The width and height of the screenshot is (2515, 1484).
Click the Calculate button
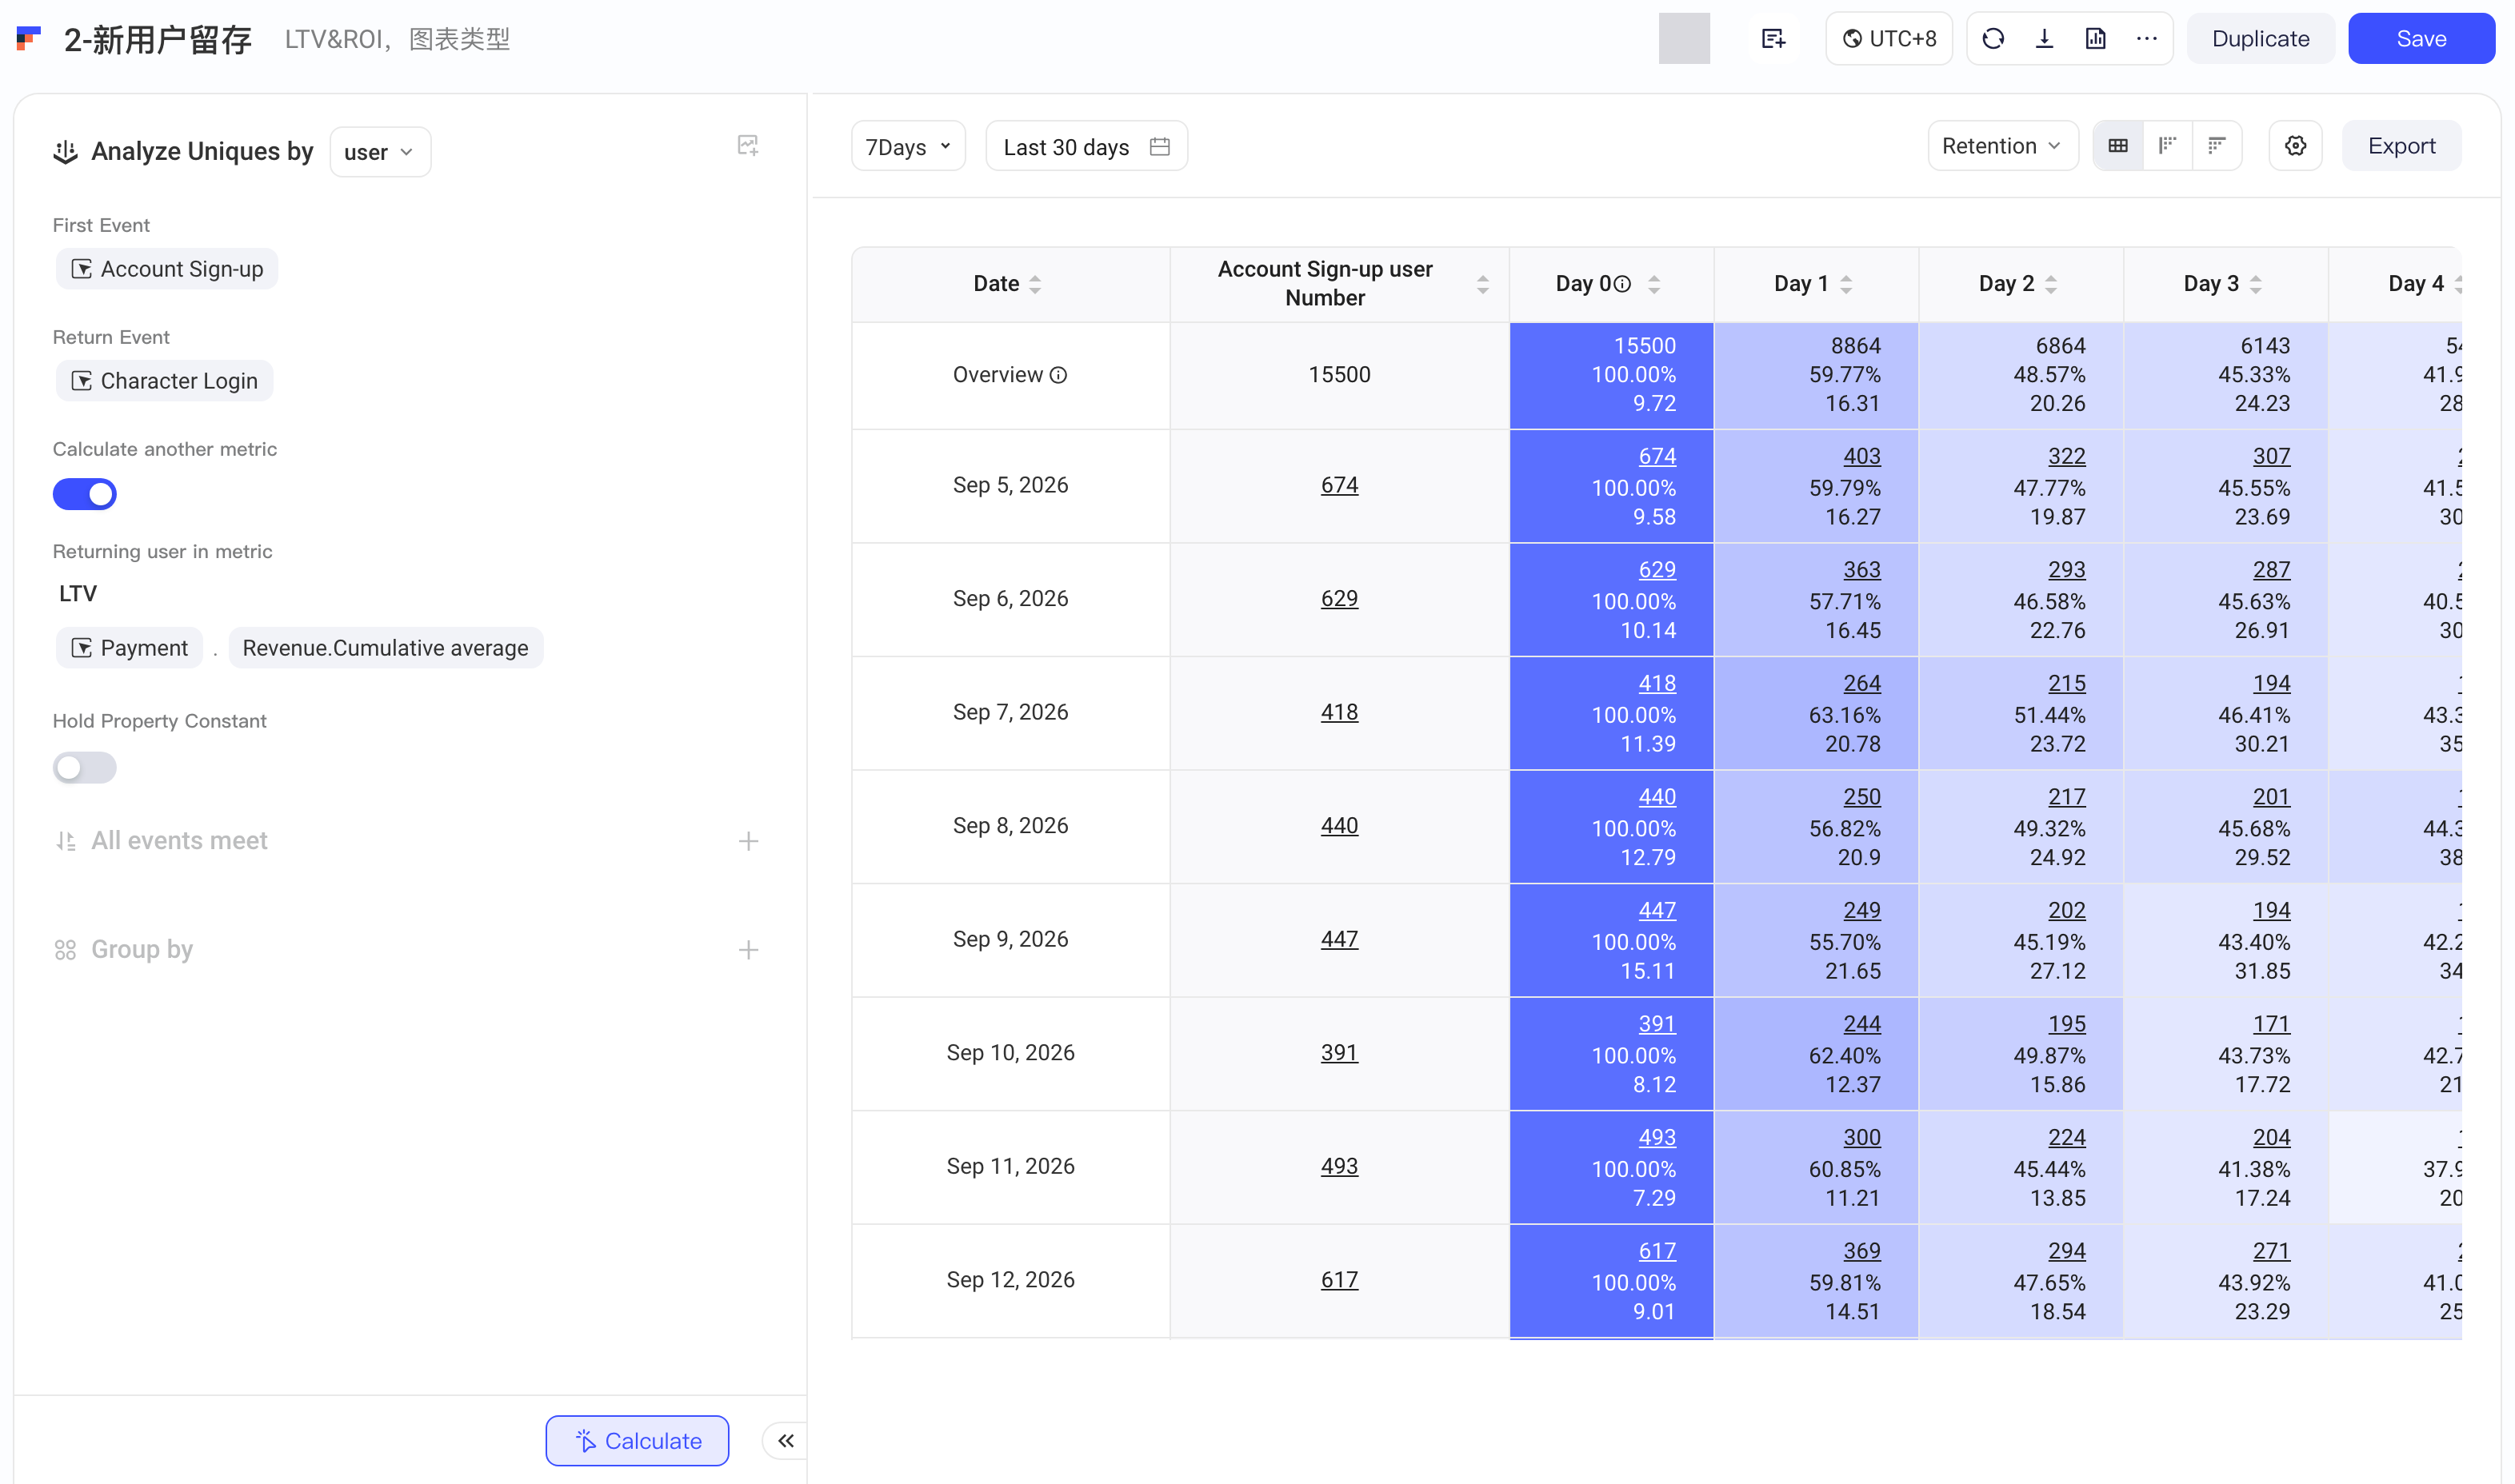click(x=638, y=1440)
